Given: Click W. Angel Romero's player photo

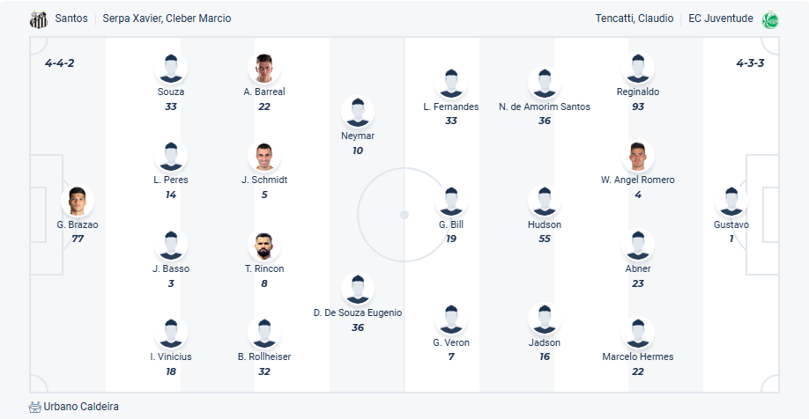Looking at the screenshot, I should (x=637, y=157).
